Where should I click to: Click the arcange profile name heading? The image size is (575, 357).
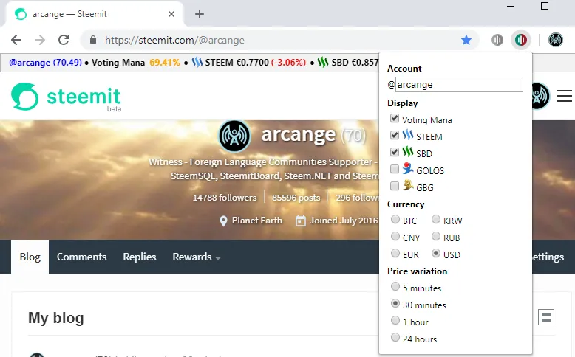click(298, 135)
